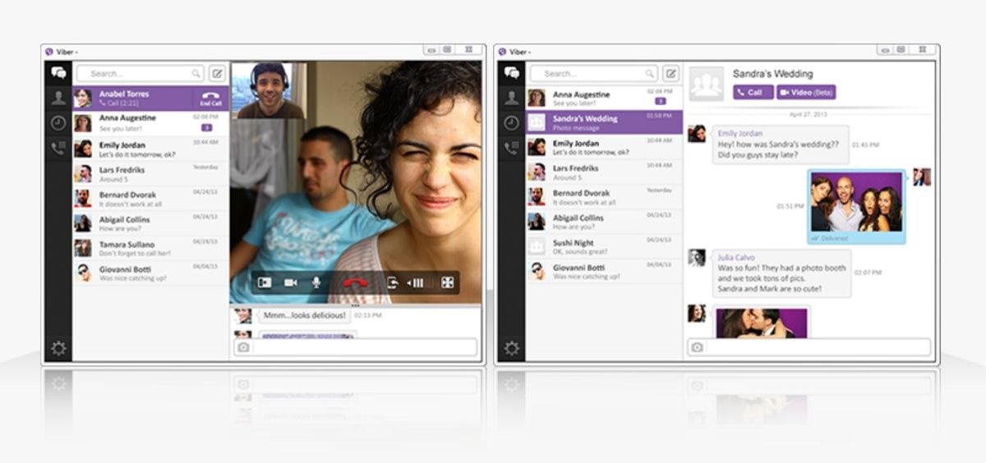Open the compose new message icon beside Sandra's Wedding search
The width and height of the screenshot is (986, 463).
(x=670, y=74)
